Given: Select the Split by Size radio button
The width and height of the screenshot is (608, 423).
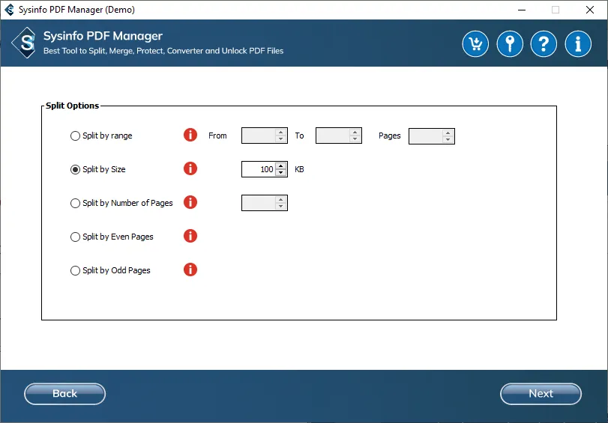Looking at the screenshot, I should coord(75,170).
